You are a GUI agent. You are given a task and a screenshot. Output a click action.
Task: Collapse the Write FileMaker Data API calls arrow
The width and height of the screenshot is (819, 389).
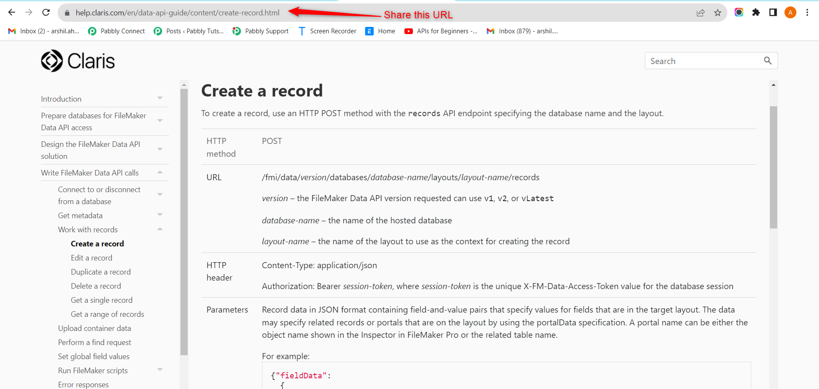(x=160, y=172)
